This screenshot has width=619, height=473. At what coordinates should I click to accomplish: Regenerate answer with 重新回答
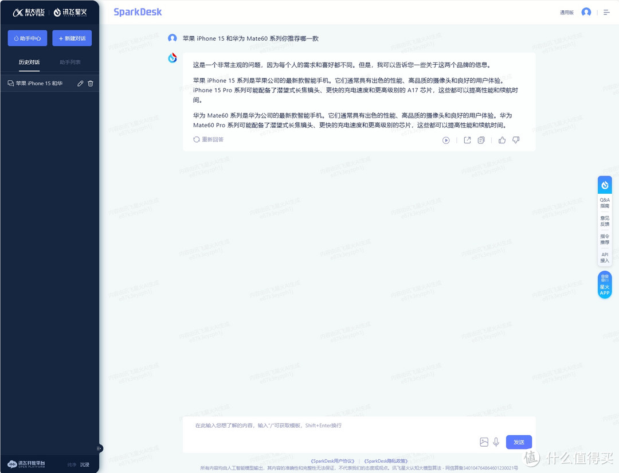209,139
